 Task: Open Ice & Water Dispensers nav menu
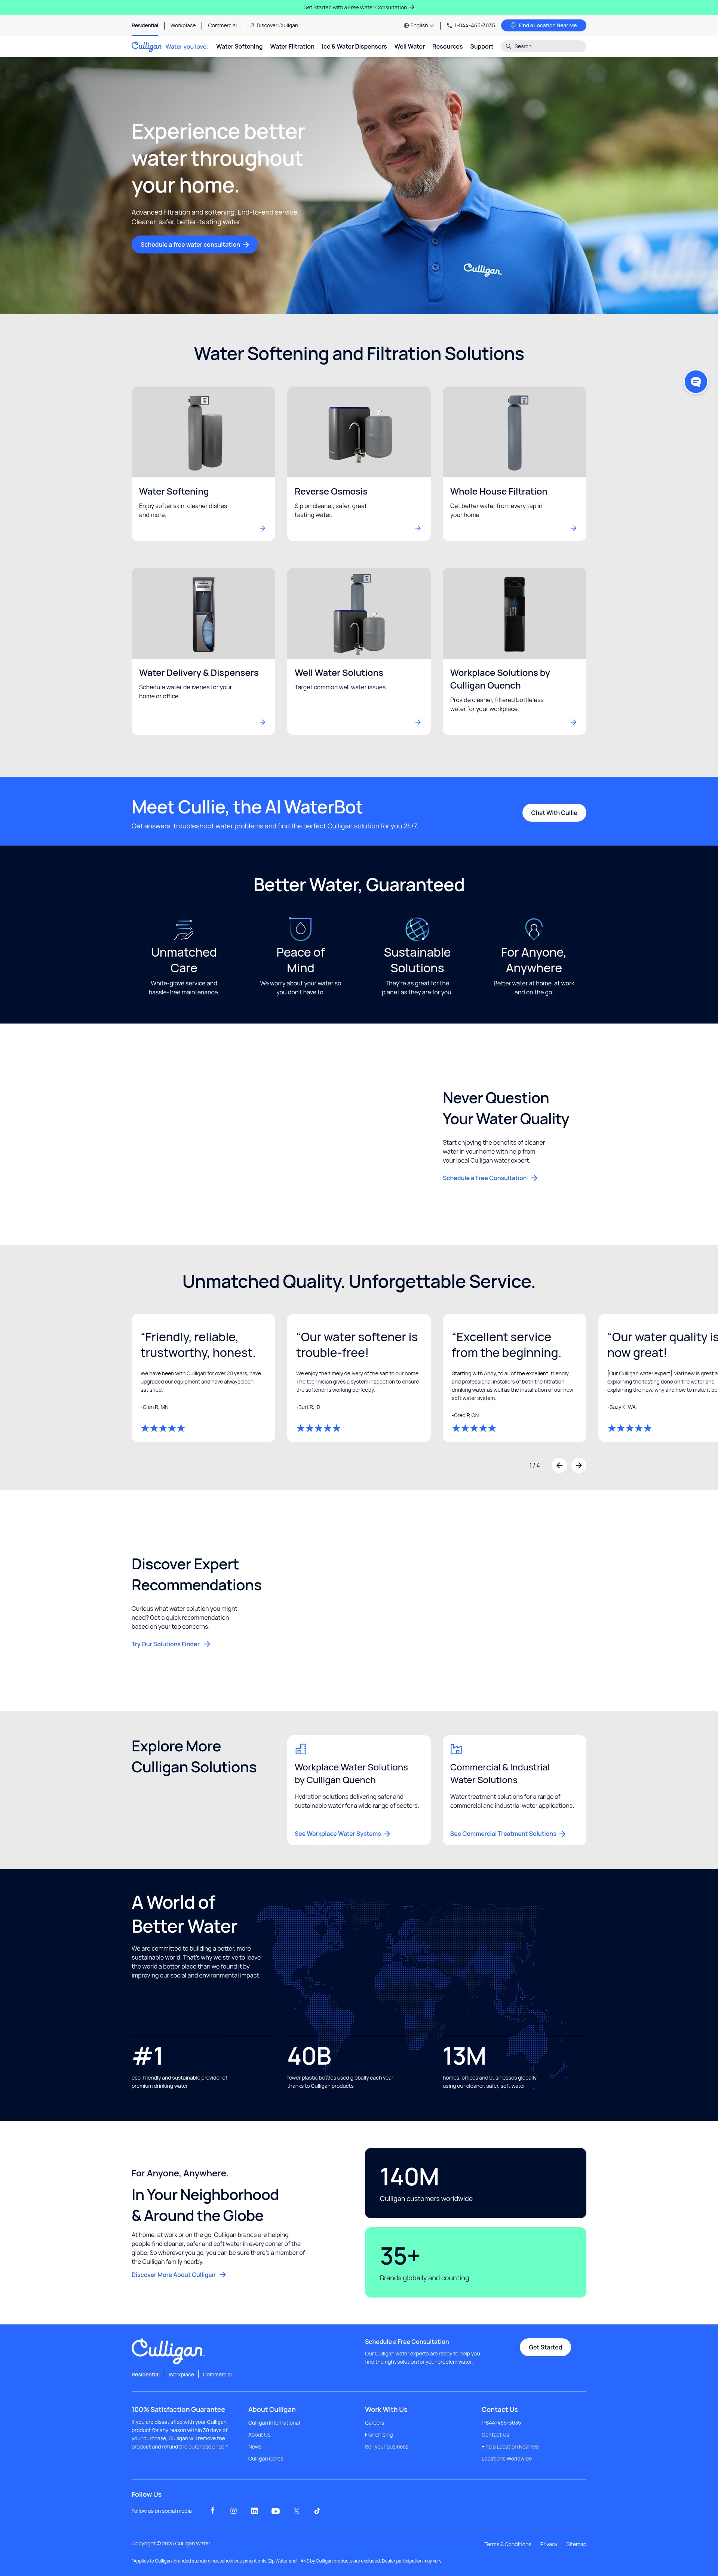coord(354,46)
